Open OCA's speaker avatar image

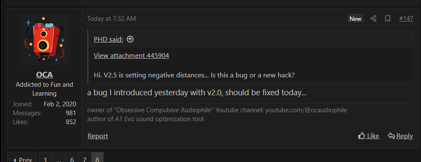45,40
